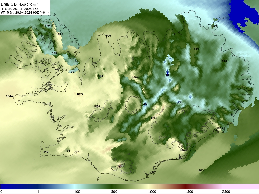Click the map value "30"
The height and width of the screenshot is (194, 259).
(x=179, y=102)
